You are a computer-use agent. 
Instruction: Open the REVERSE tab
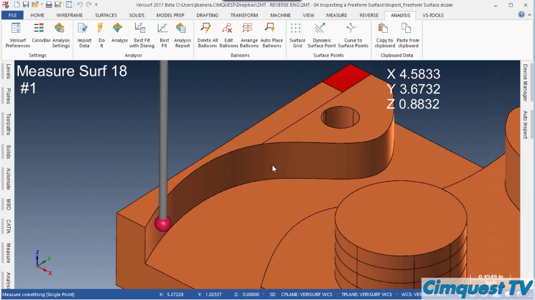coord(369,15)
